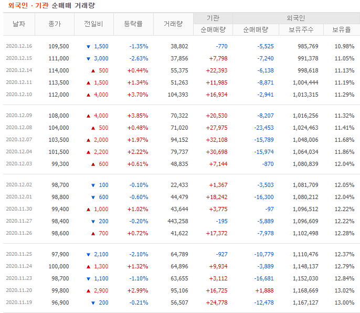Screen dimensions: 360x313
Task: Click foreign net volume -5,525
Action: click(266, 46)
